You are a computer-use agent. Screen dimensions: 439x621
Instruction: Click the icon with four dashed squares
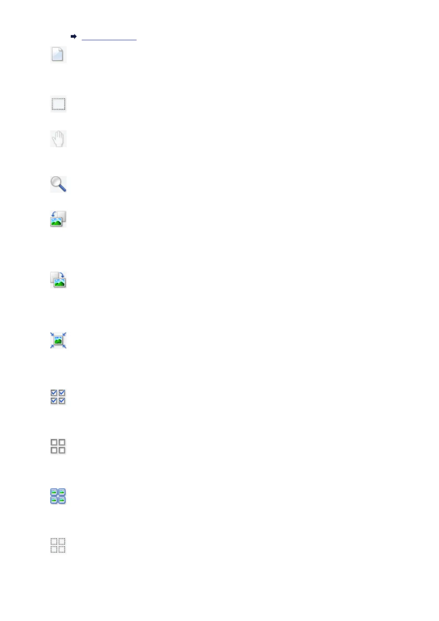click(x=58, y=545)
